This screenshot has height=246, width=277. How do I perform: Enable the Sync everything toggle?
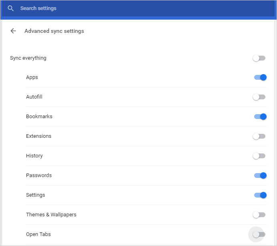tap(259, 58)
